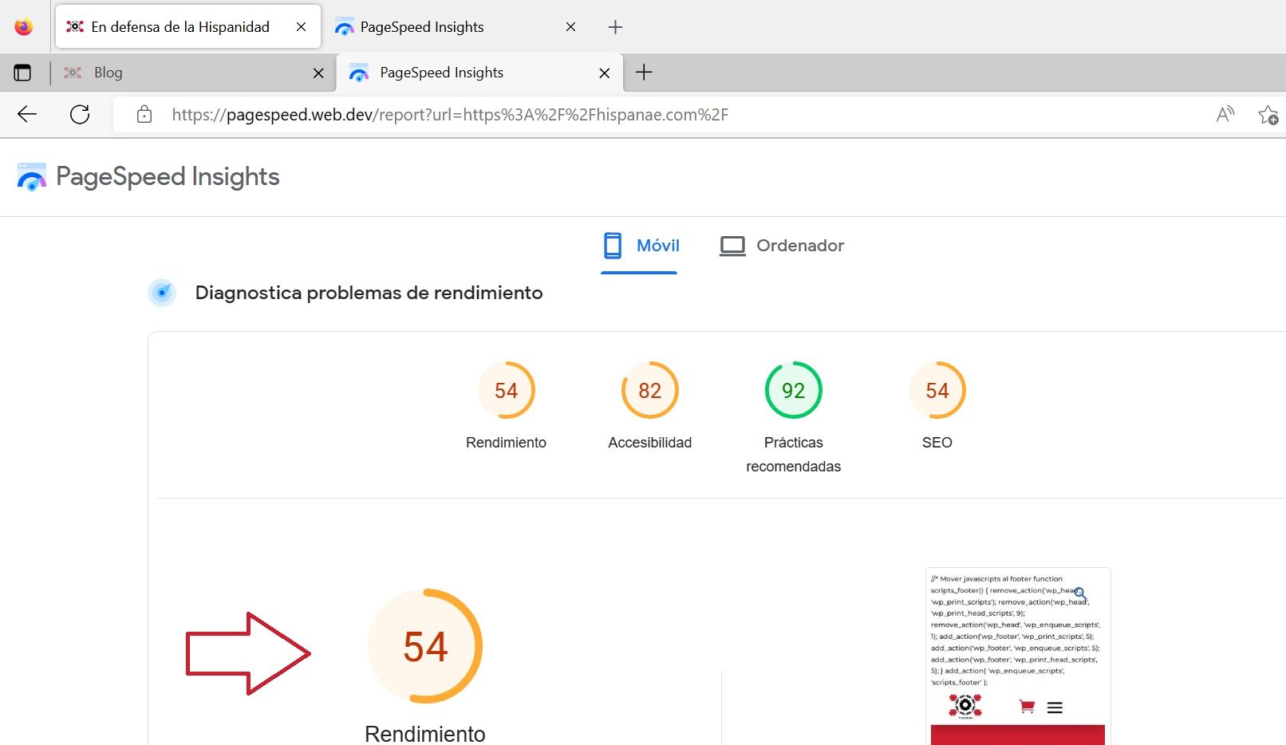Click the site logo in the screenshot preview
This screenshot has width=1286, height=745.
coord(964,706)
